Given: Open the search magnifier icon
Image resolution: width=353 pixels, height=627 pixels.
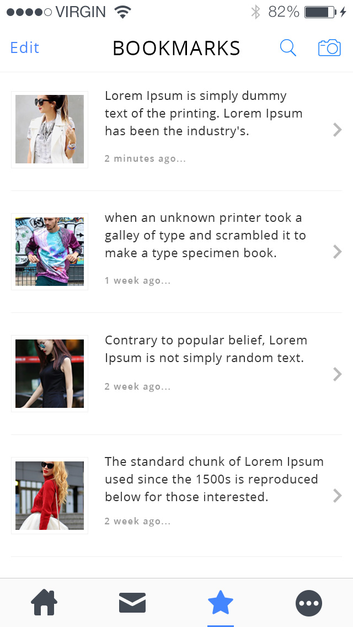Looking at the screenshot, I should (x=288, y=48).
